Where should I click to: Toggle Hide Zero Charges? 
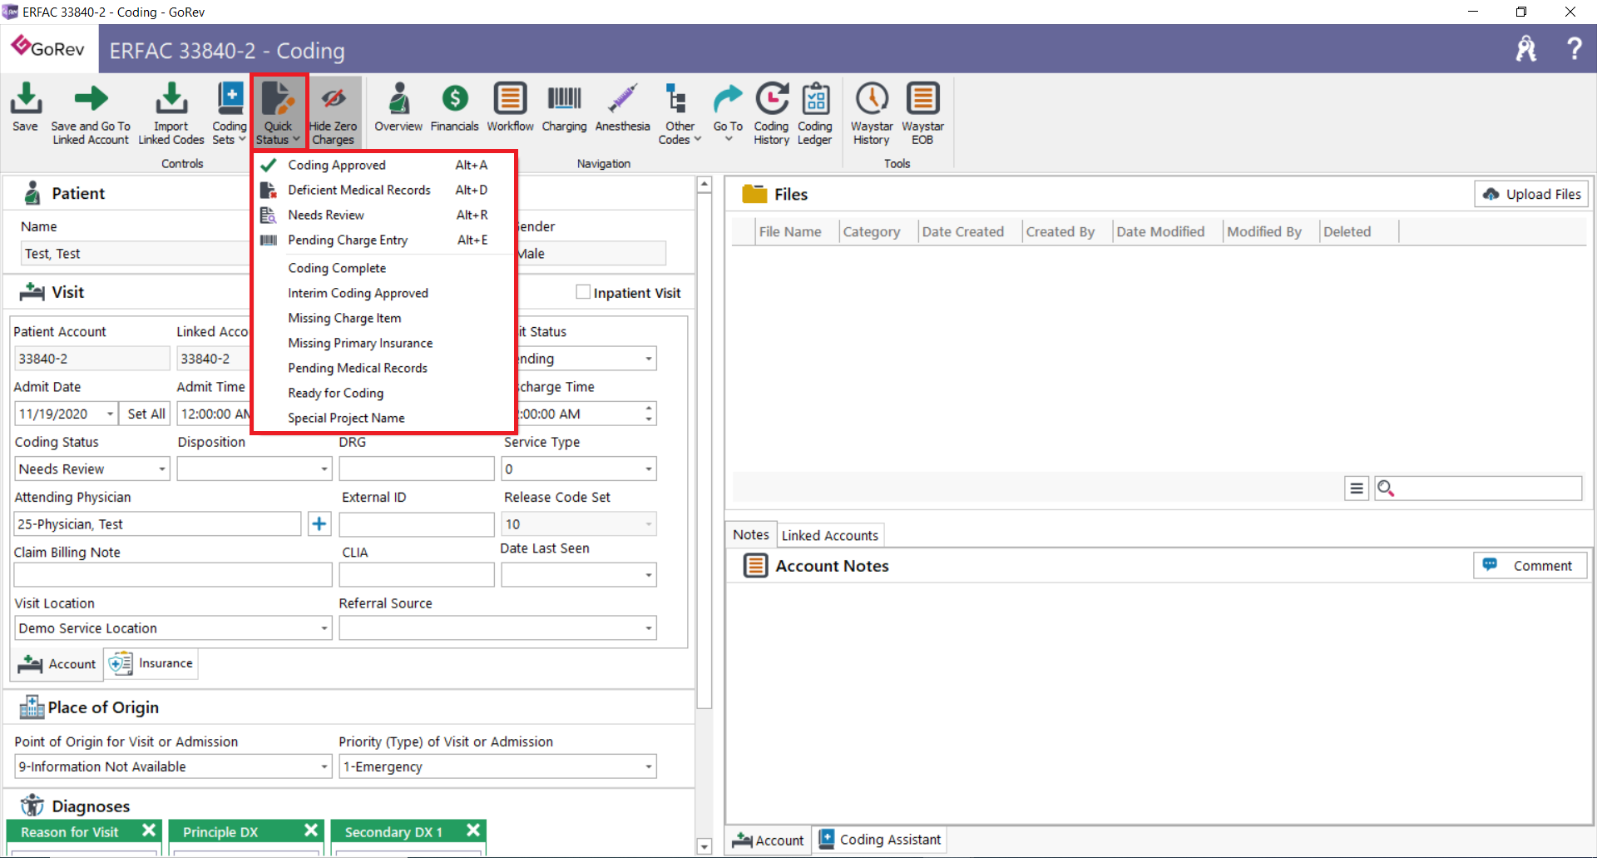tap(334, 114)
